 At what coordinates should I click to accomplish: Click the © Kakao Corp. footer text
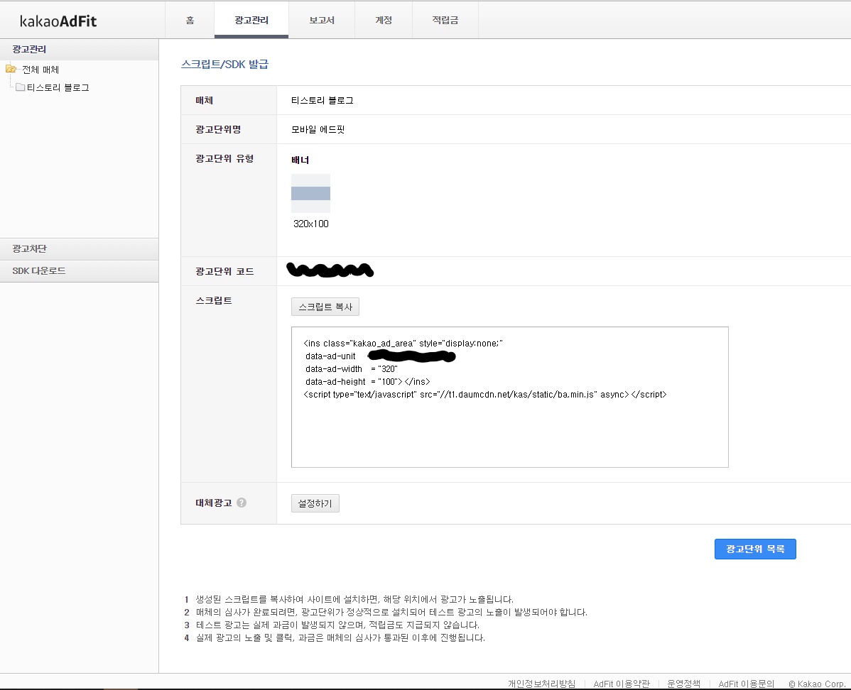coord(818,684)
